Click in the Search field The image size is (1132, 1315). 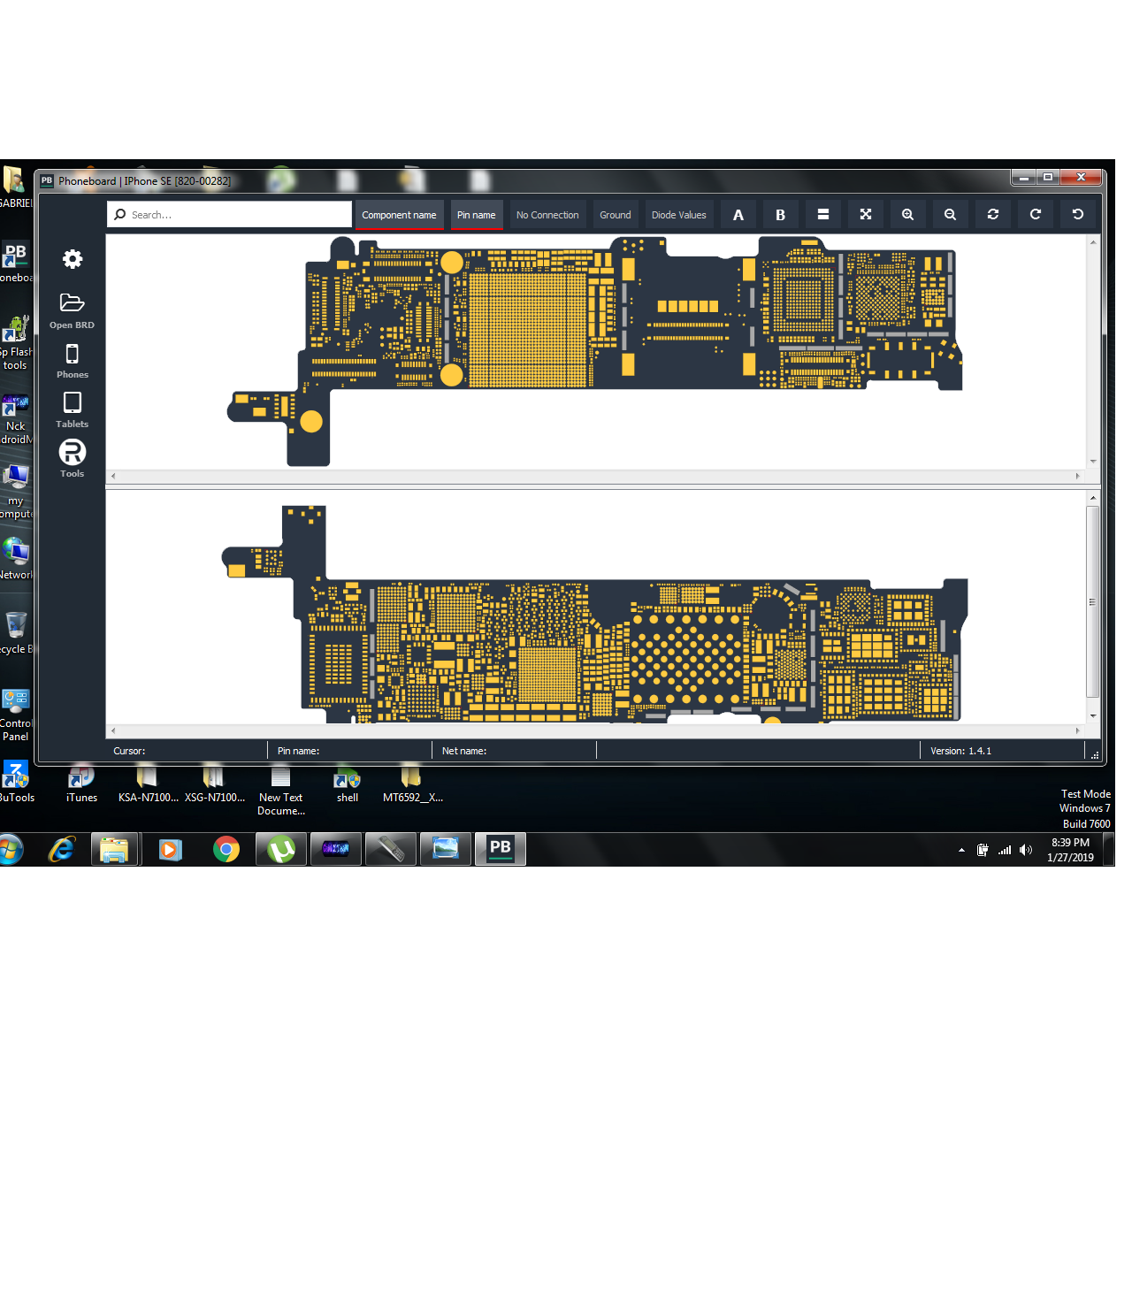point(229,215)
